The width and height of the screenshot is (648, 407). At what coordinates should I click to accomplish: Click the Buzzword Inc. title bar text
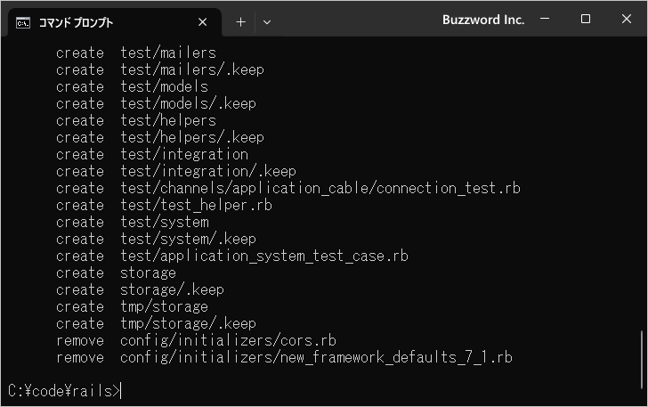tap(483, 20)
